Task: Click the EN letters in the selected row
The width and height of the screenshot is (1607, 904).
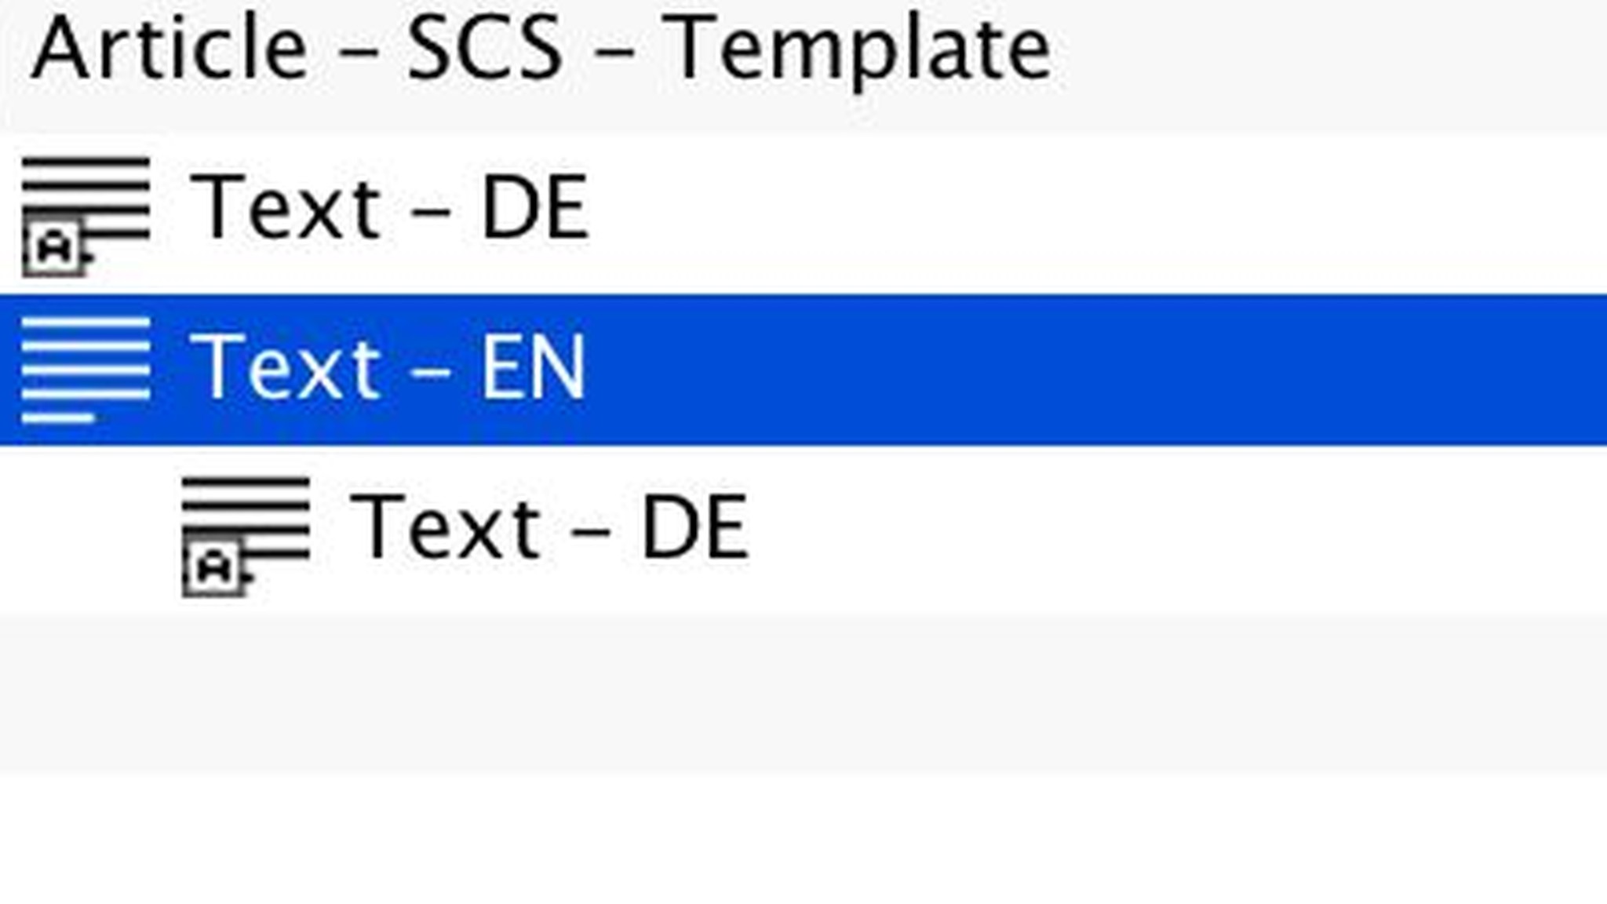Action: pyautogui.click(x=533, y=367)
